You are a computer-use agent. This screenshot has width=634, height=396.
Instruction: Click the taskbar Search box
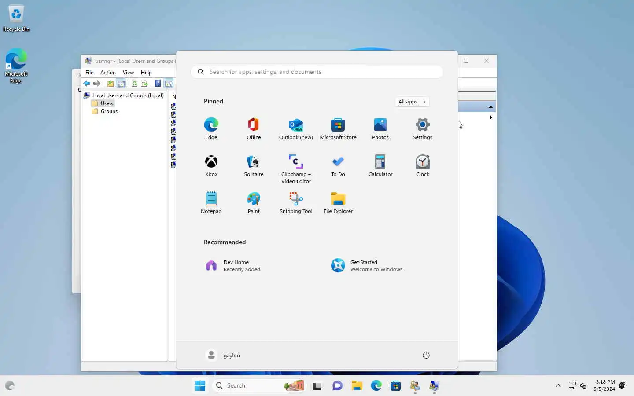tap(259, 385)
